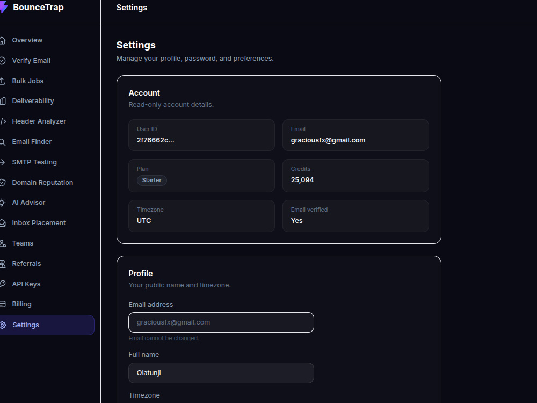The image size is (537, 403).
Task: Open API Keys section
Action: coord(26,284)
